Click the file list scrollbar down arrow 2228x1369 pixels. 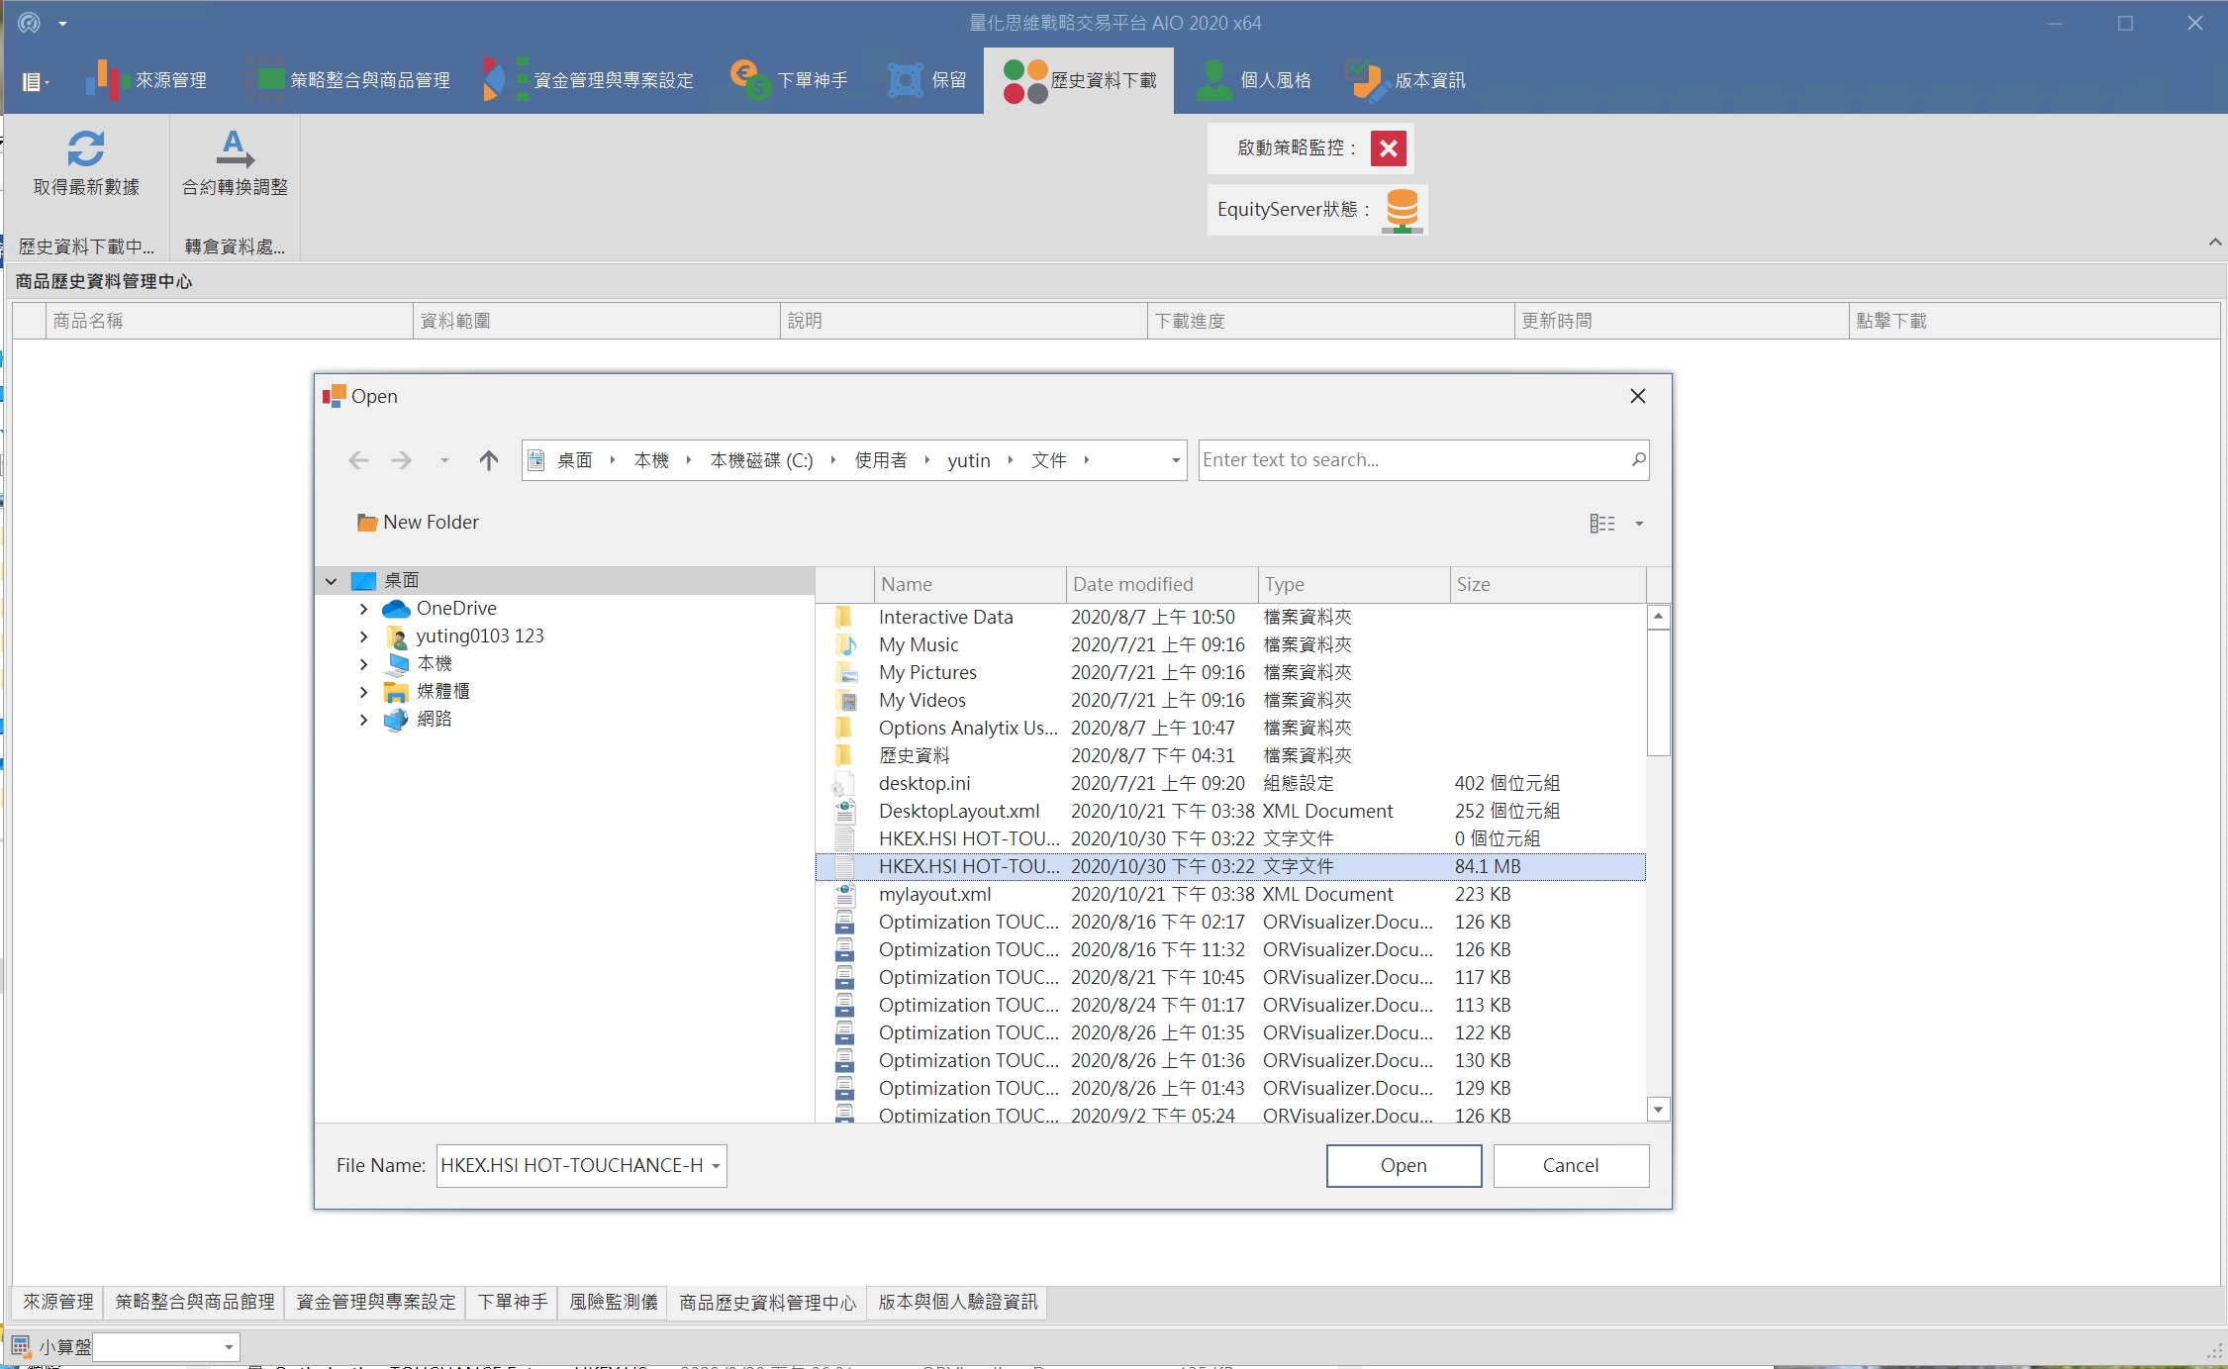(x=1658, y=1110)
